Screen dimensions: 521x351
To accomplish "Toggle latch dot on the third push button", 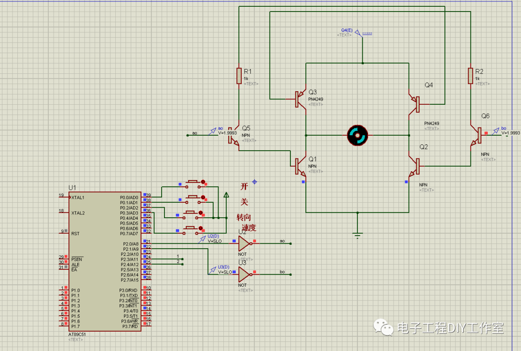I will 200,212.
